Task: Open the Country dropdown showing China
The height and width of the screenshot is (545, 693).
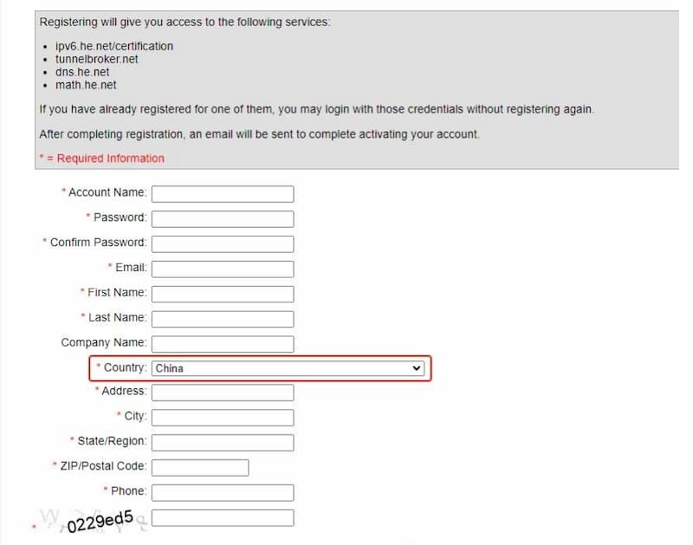Action: [288, 368]
